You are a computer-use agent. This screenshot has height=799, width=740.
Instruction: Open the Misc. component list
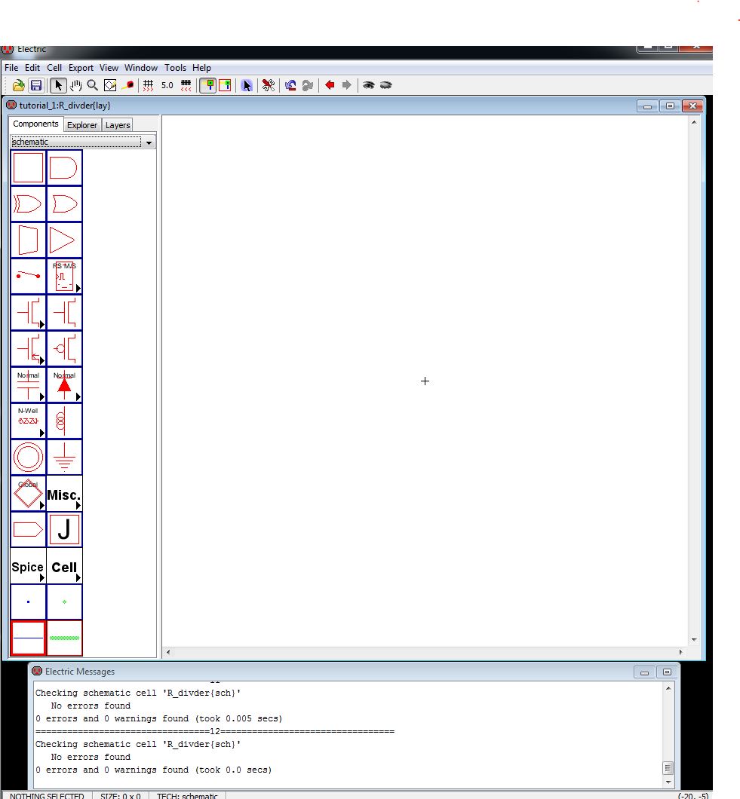click(64, 493)
